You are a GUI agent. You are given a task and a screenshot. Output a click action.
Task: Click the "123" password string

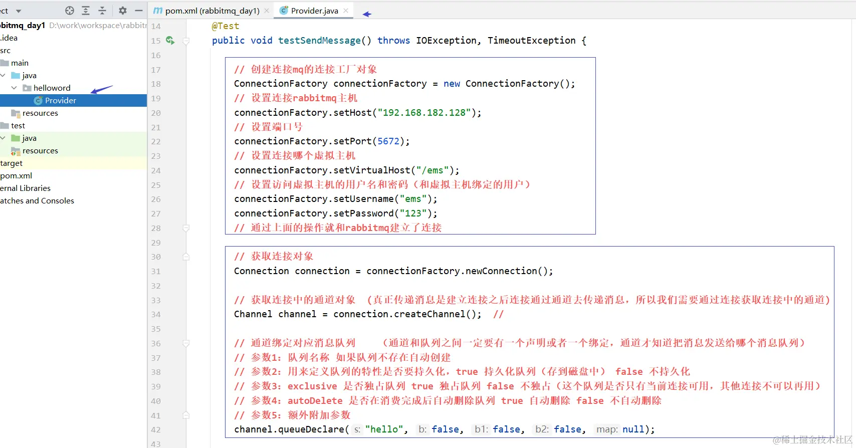coord(413,213)
